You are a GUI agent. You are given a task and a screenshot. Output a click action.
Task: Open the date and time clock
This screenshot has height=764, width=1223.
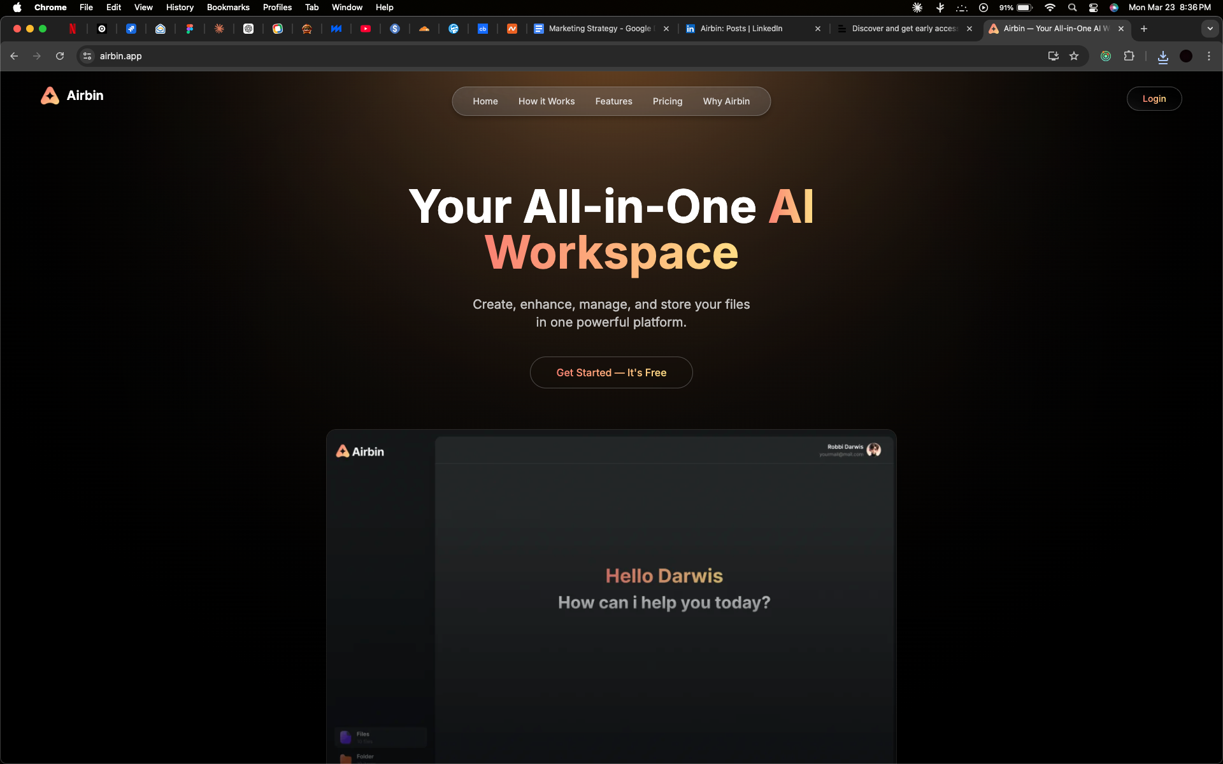pyautogui.click(x=1169, y=8)
